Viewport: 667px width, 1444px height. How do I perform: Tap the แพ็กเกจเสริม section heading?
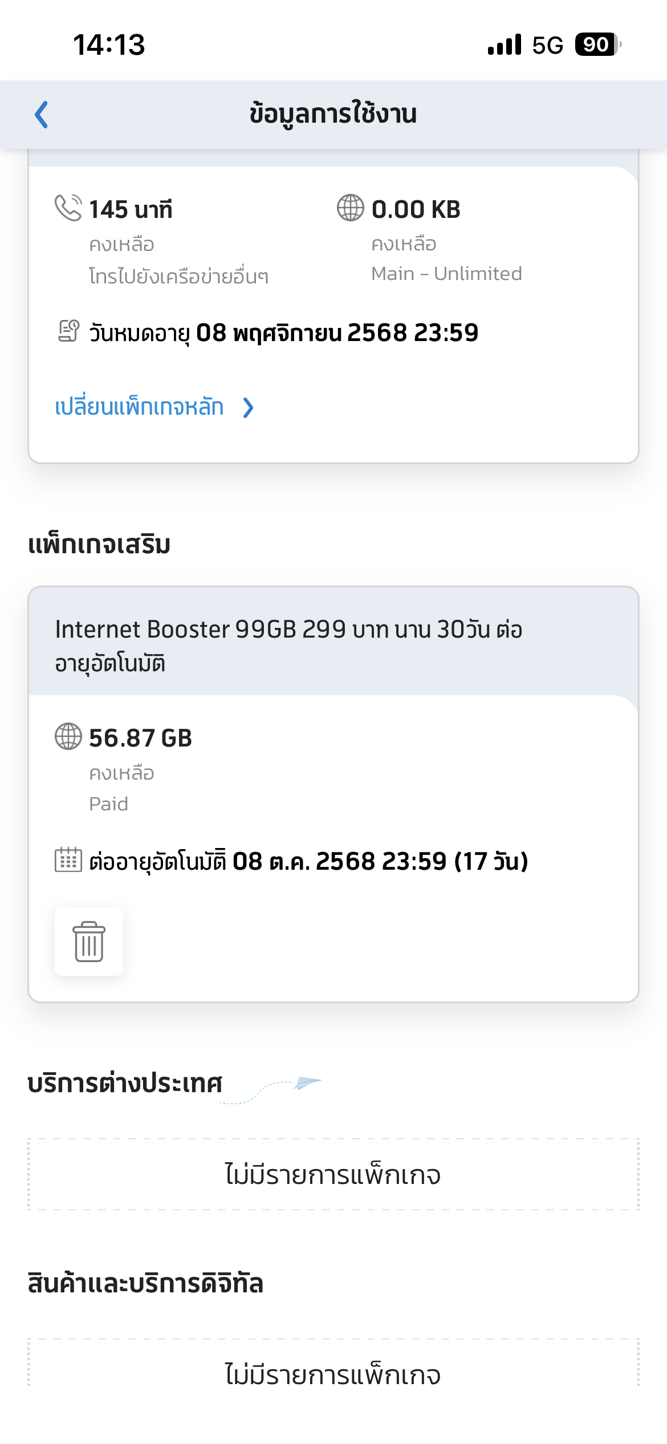click(99, 545)
